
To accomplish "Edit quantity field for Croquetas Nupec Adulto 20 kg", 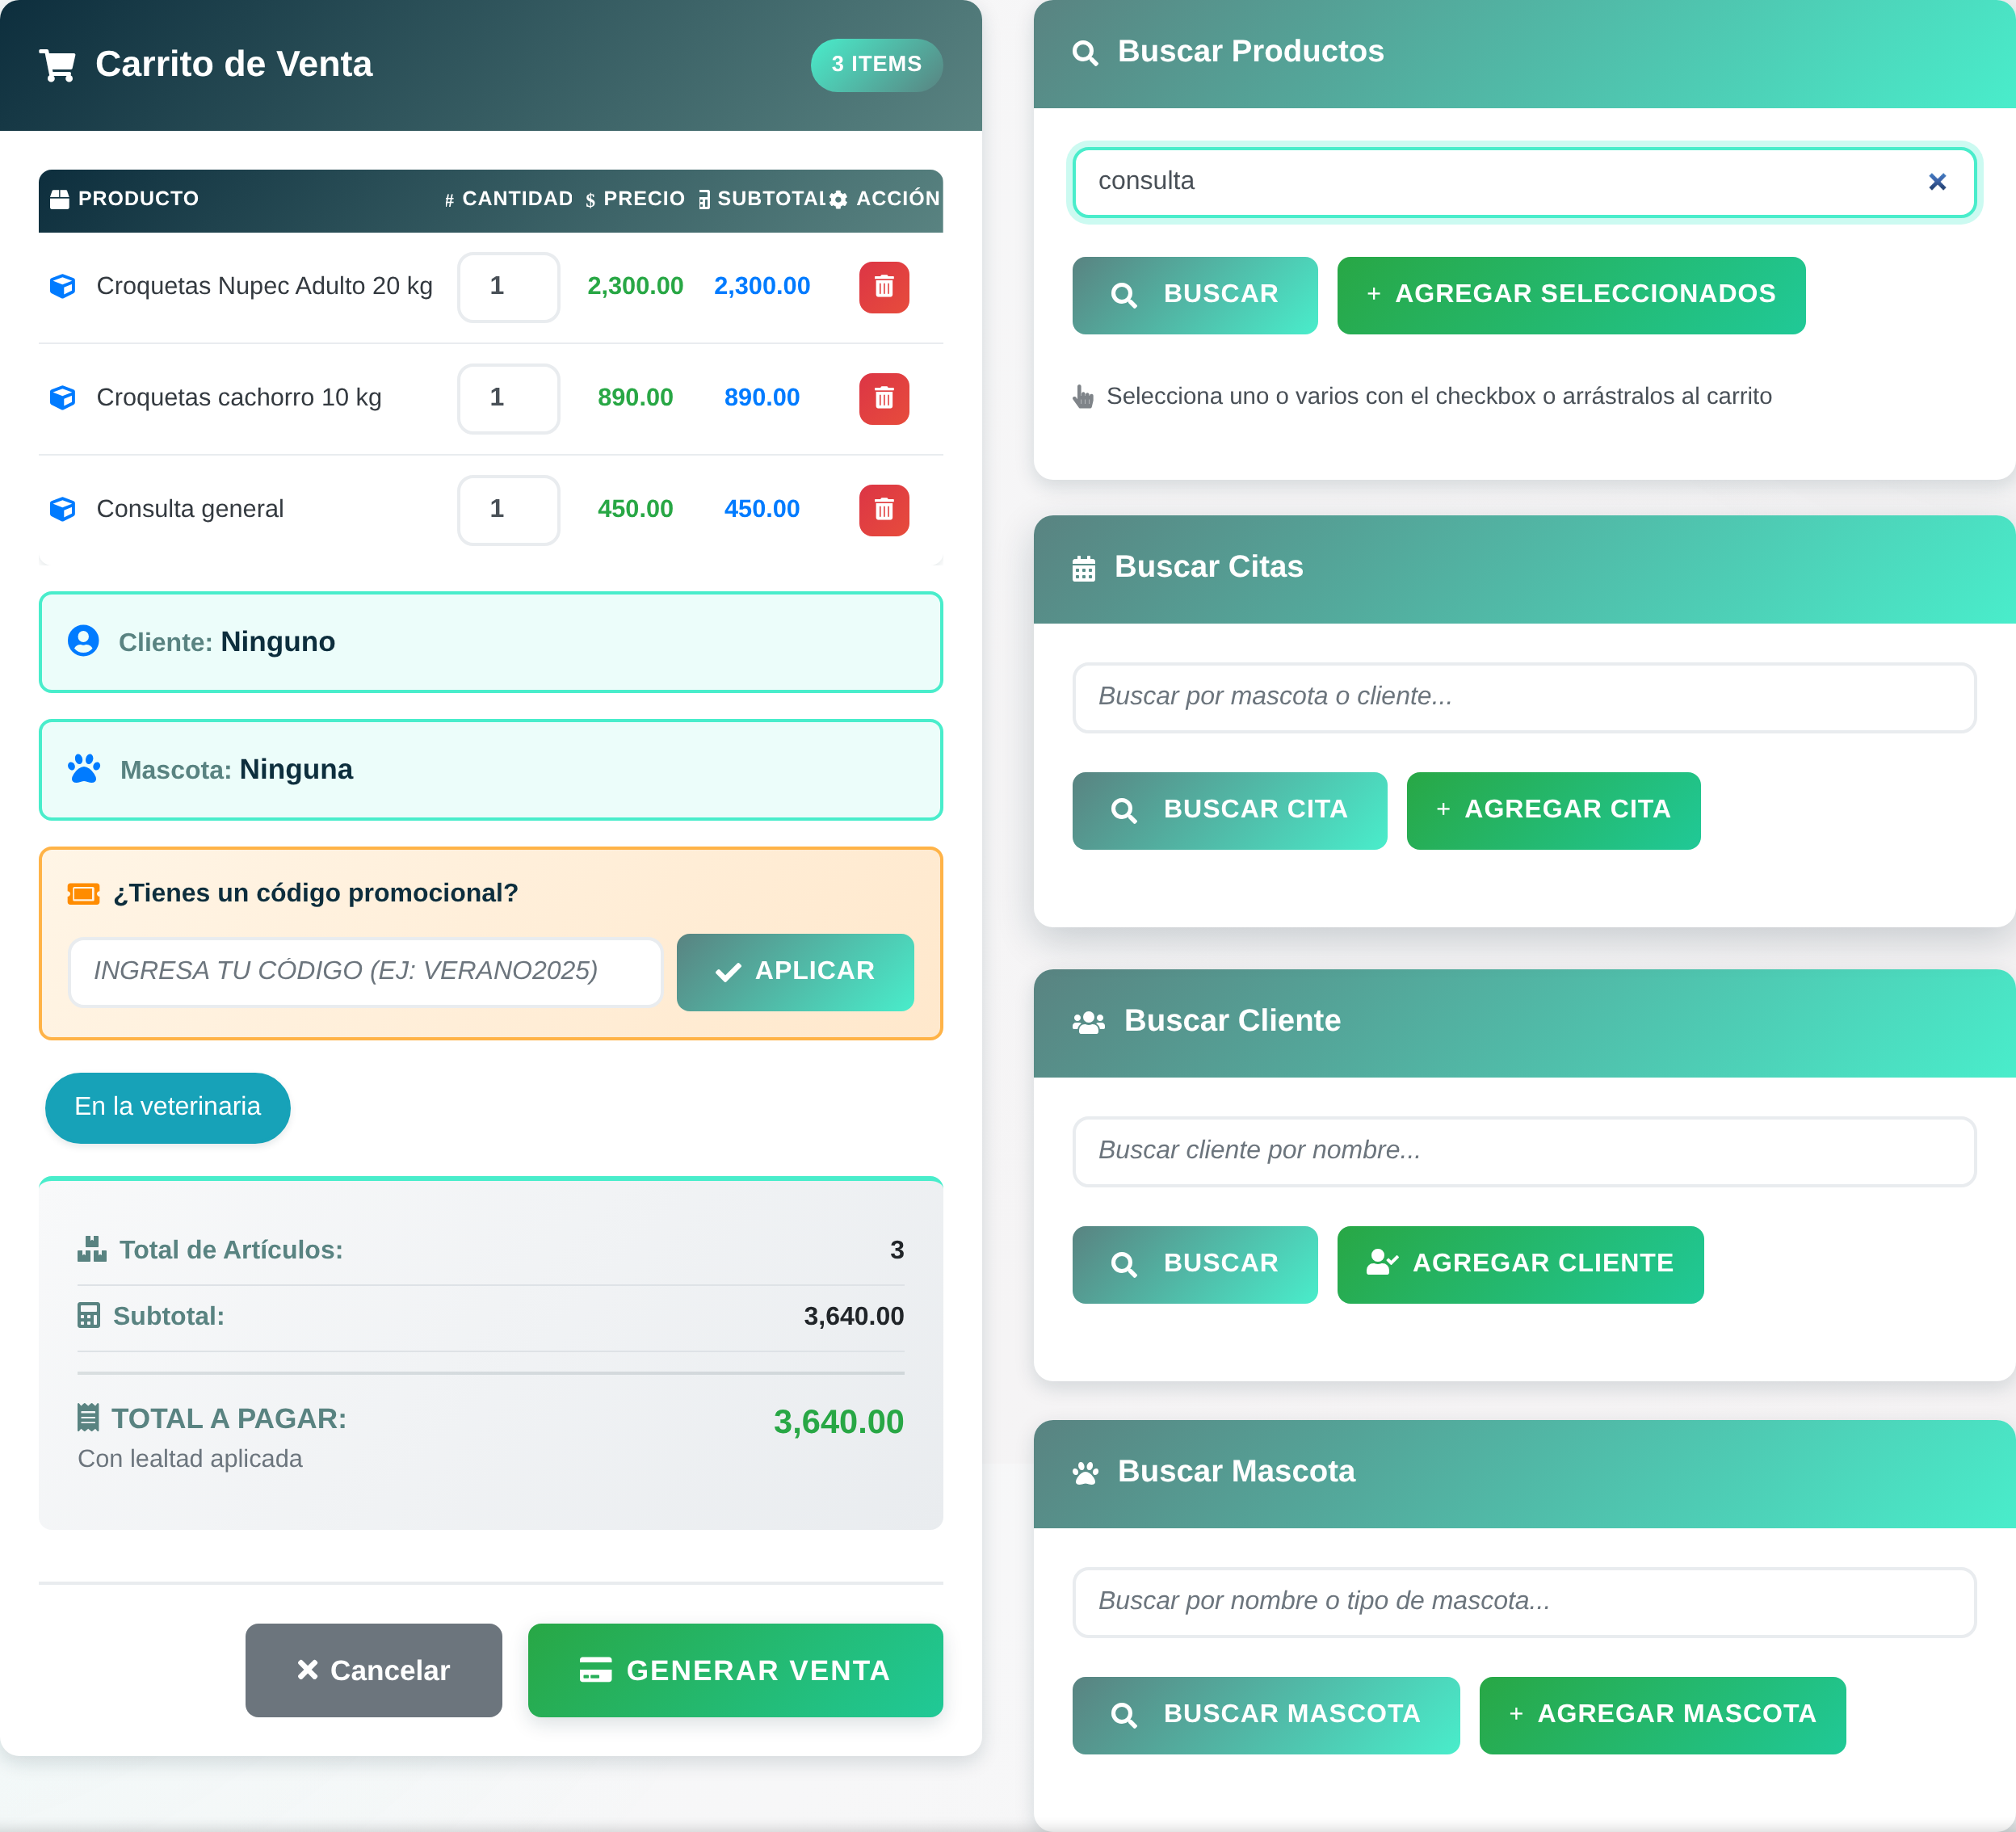I will coord(508,287).
